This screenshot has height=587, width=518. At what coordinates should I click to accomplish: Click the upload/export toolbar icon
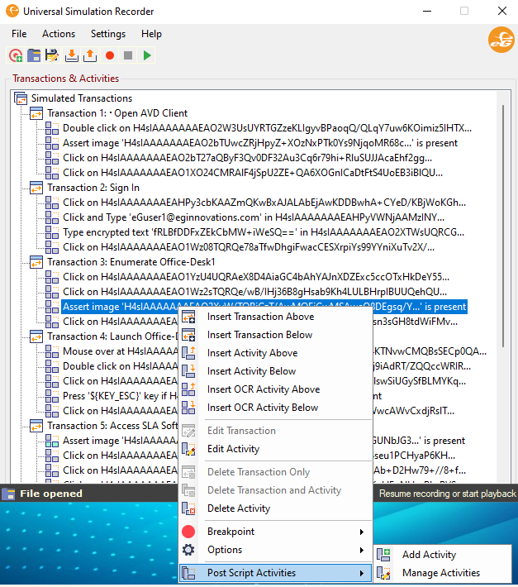[90, 55]
